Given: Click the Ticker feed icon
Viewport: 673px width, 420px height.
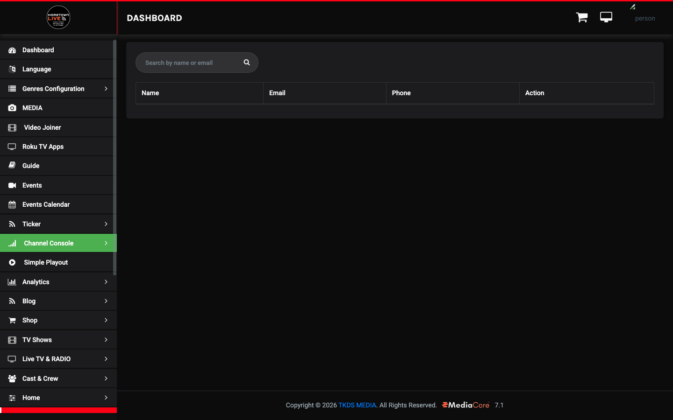Looking at the screenshot, I should [12, 224].
